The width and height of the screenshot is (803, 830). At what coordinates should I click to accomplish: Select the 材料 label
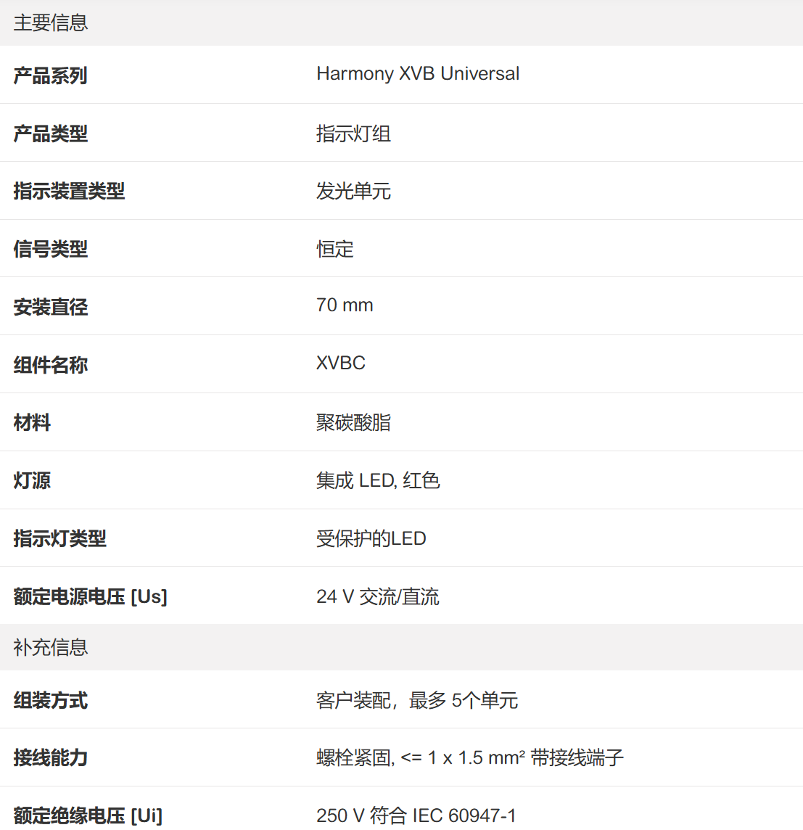click(x=32, y=422)
